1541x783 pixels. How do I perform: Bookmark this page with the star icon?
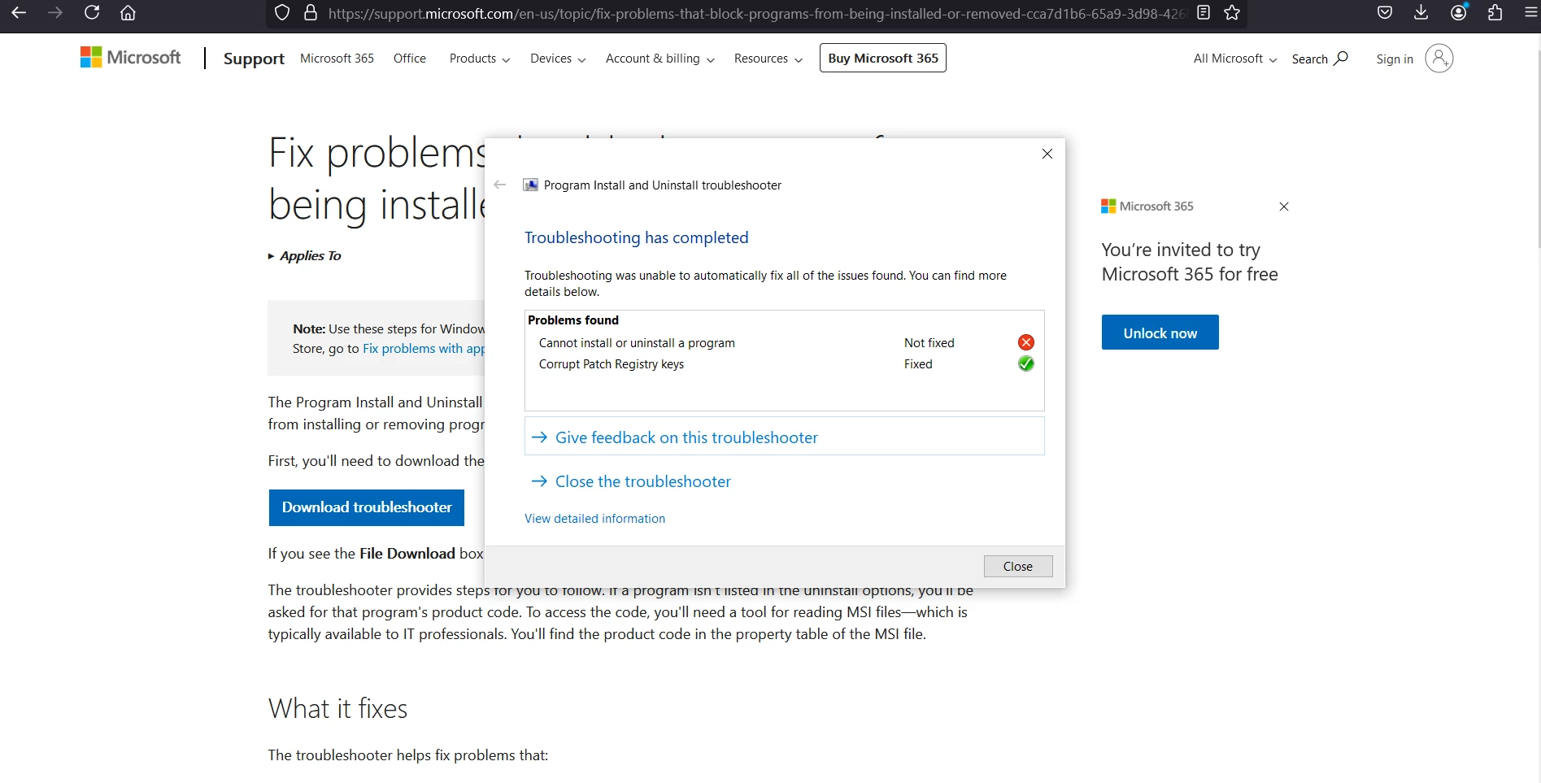1232,13
